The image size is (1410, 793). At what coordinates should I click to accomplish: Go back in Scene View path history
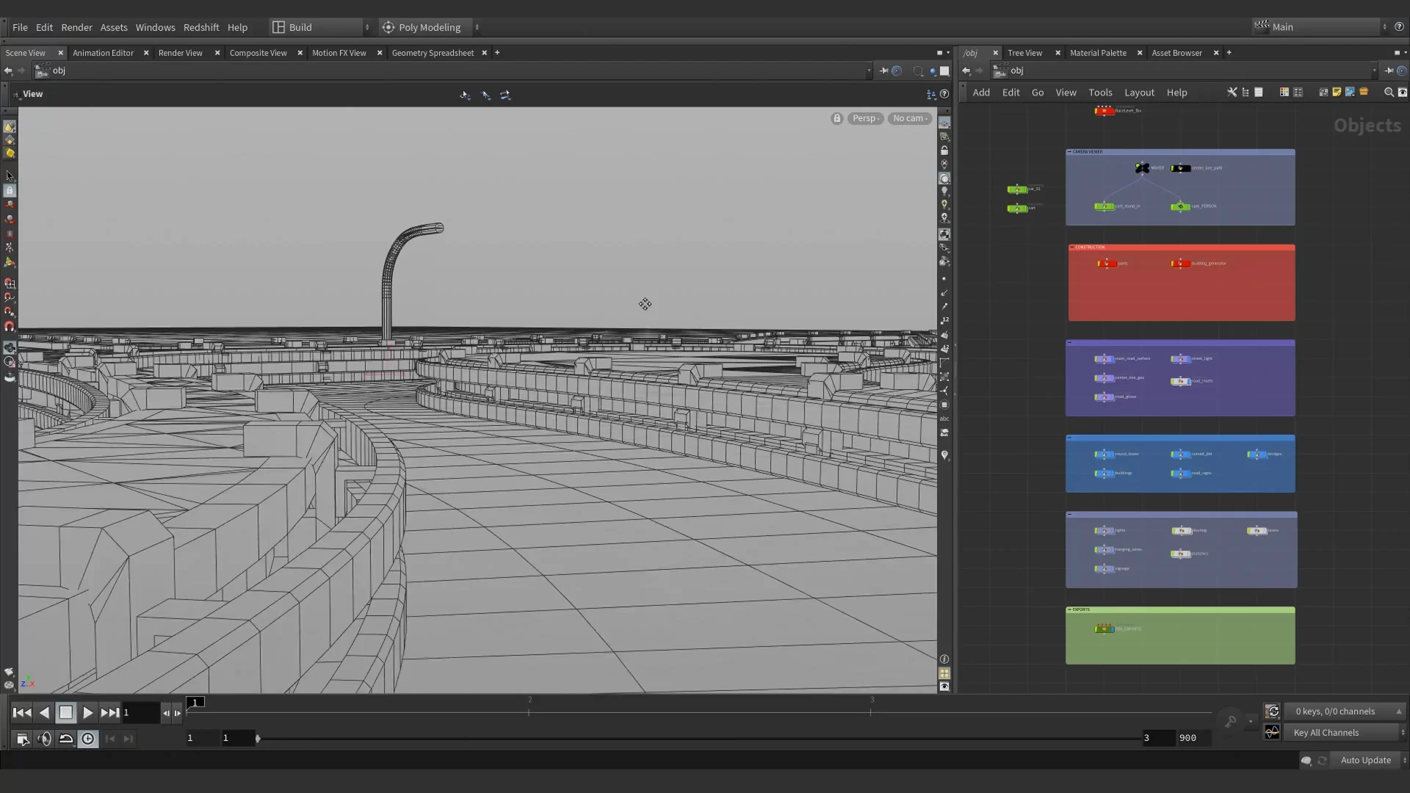[x=8, y=71]
